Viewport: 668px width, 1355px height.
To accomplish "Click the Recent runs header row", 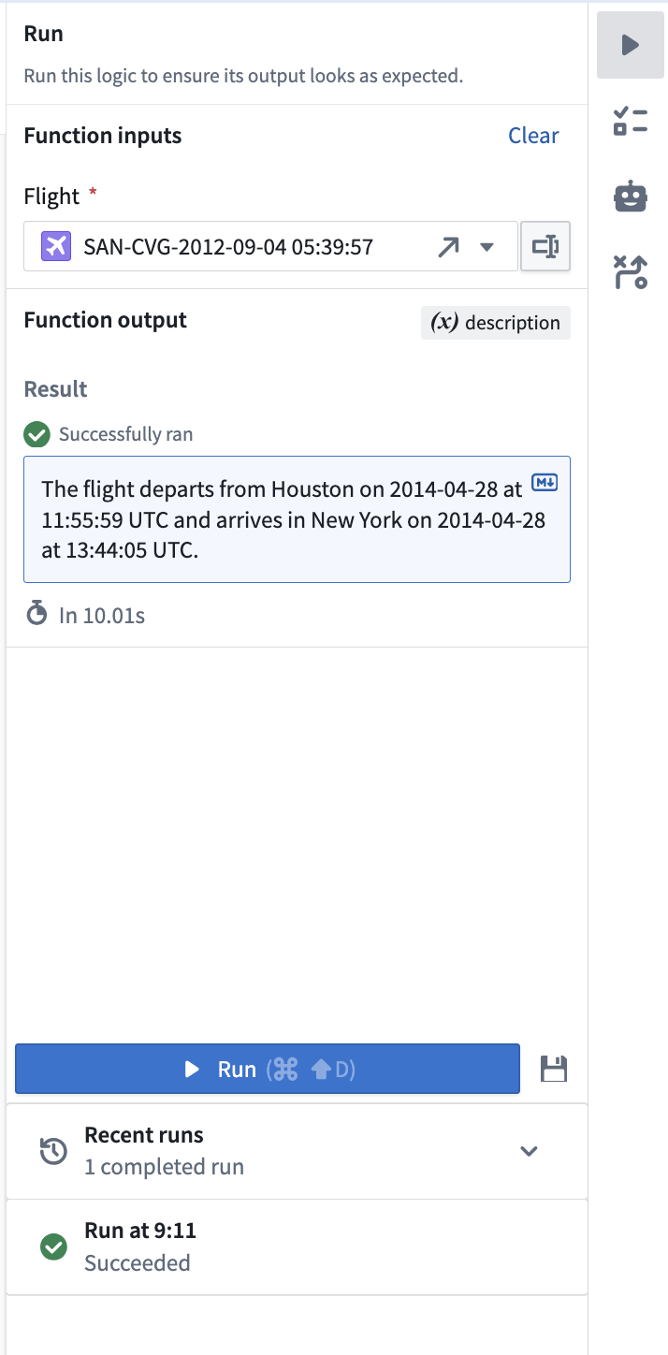I will click(297, 1151).
